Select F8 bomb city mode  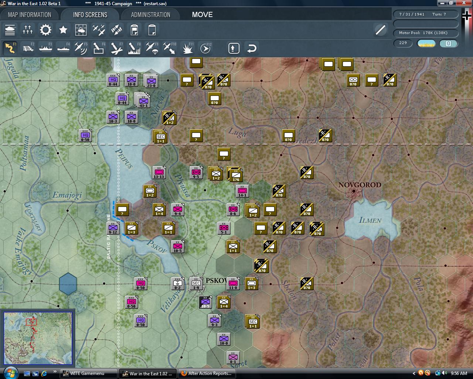pyautogui.click(x=134, y=48)
